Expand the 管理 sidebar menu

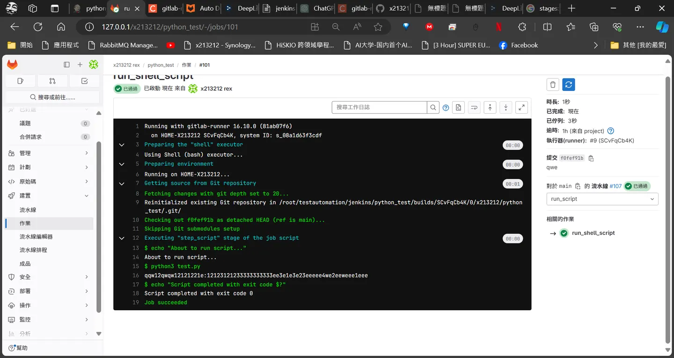[x=49, y=153]
